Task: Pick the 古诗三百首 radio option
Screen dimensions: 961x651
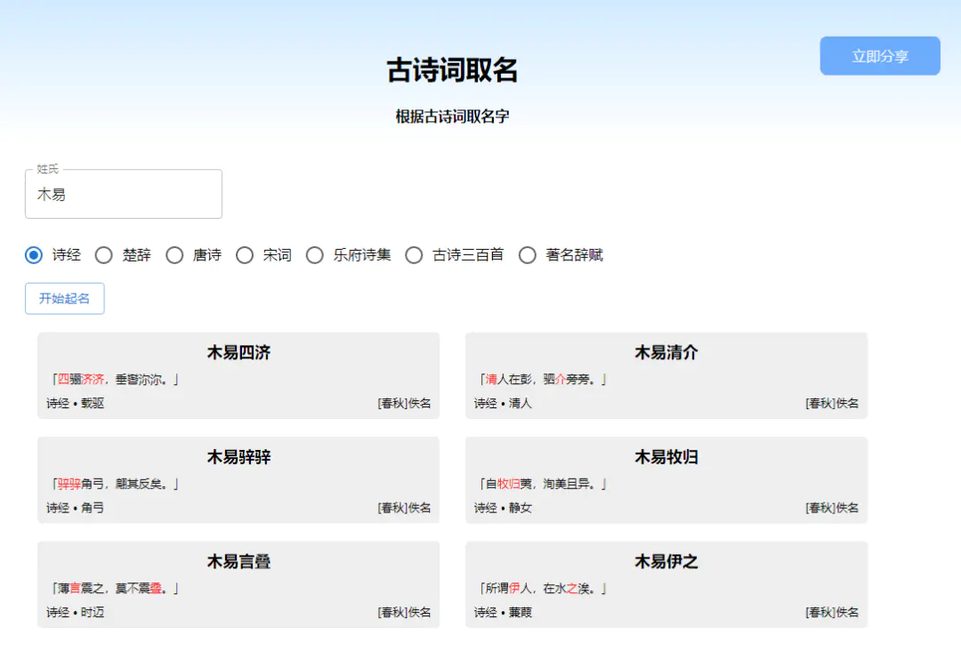Action: pos(414,255)
